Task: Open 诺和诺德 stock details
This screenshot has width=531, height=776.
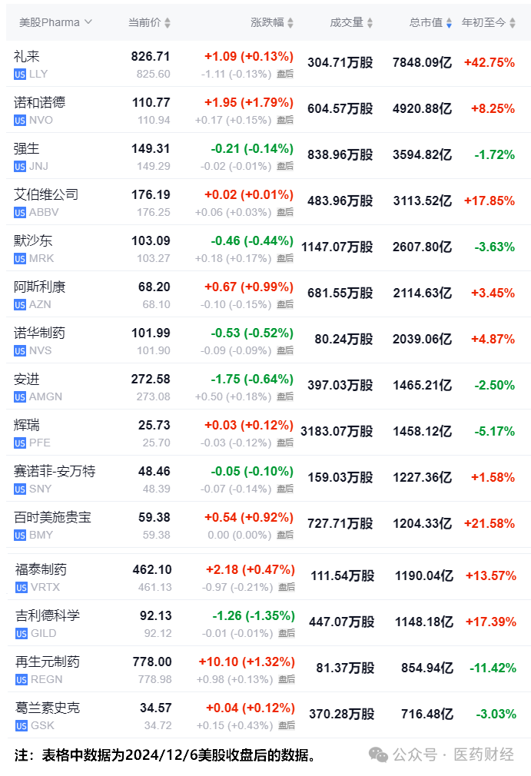Action: click(39, 102)
